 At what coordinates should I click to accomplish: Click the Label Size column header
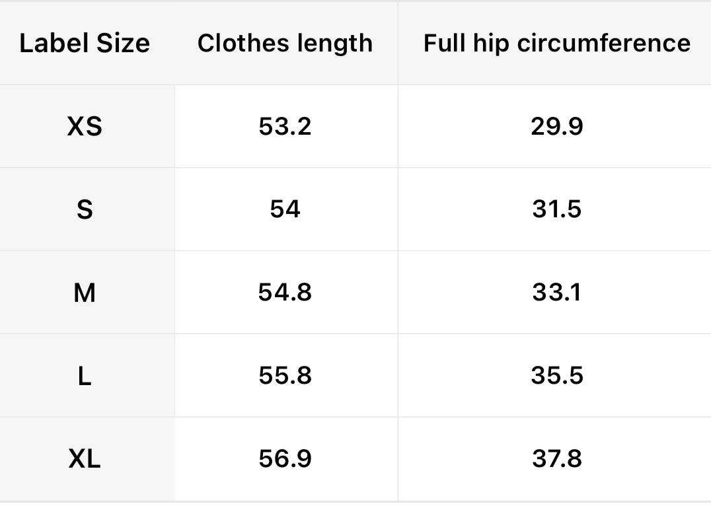85,44
